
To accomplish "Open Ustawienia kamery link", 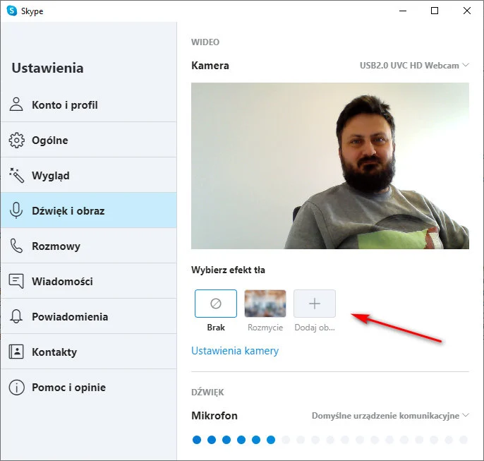I will [x=235, y=351].
